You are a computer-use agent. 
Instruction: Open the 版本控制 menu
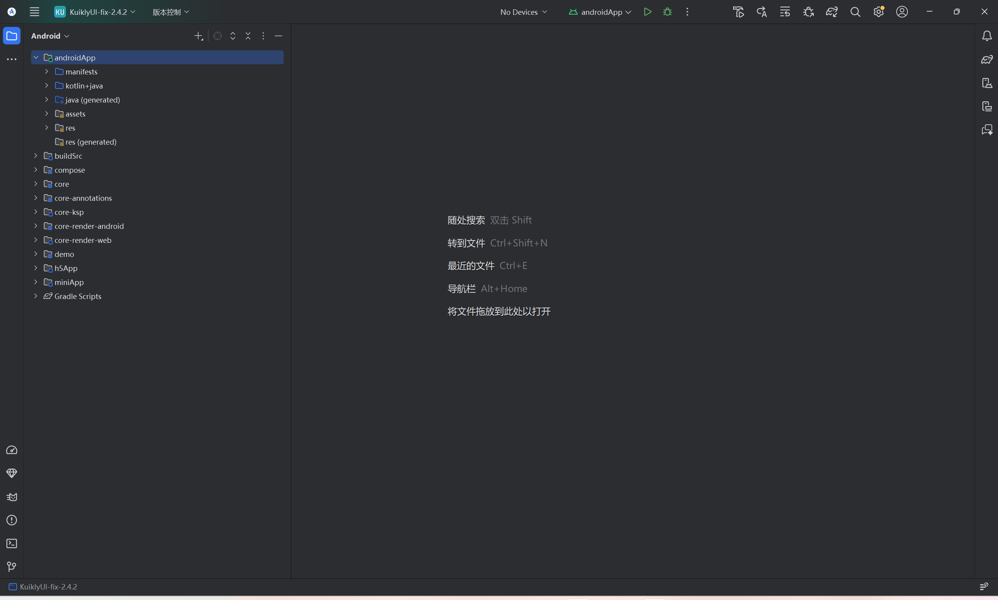170,12
